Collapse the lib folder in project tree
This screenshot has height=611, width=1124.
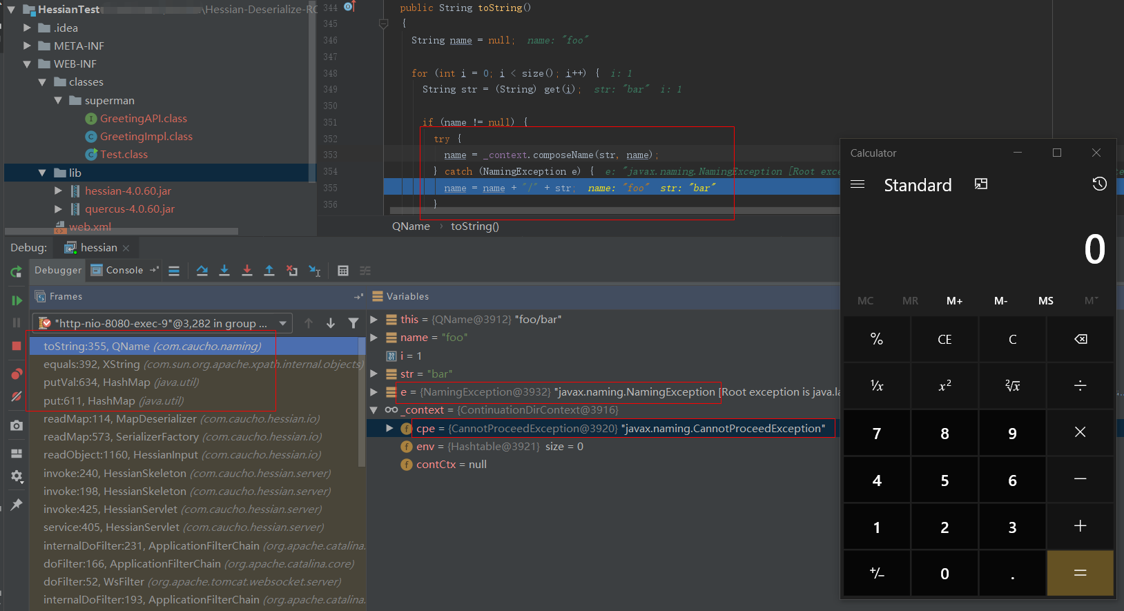42,173
